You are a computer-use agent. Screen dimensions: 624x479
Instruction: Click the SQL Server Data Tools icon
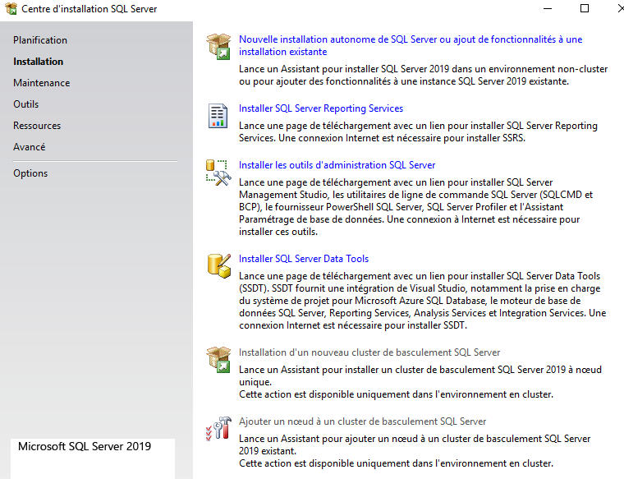[x=218, y=265]
